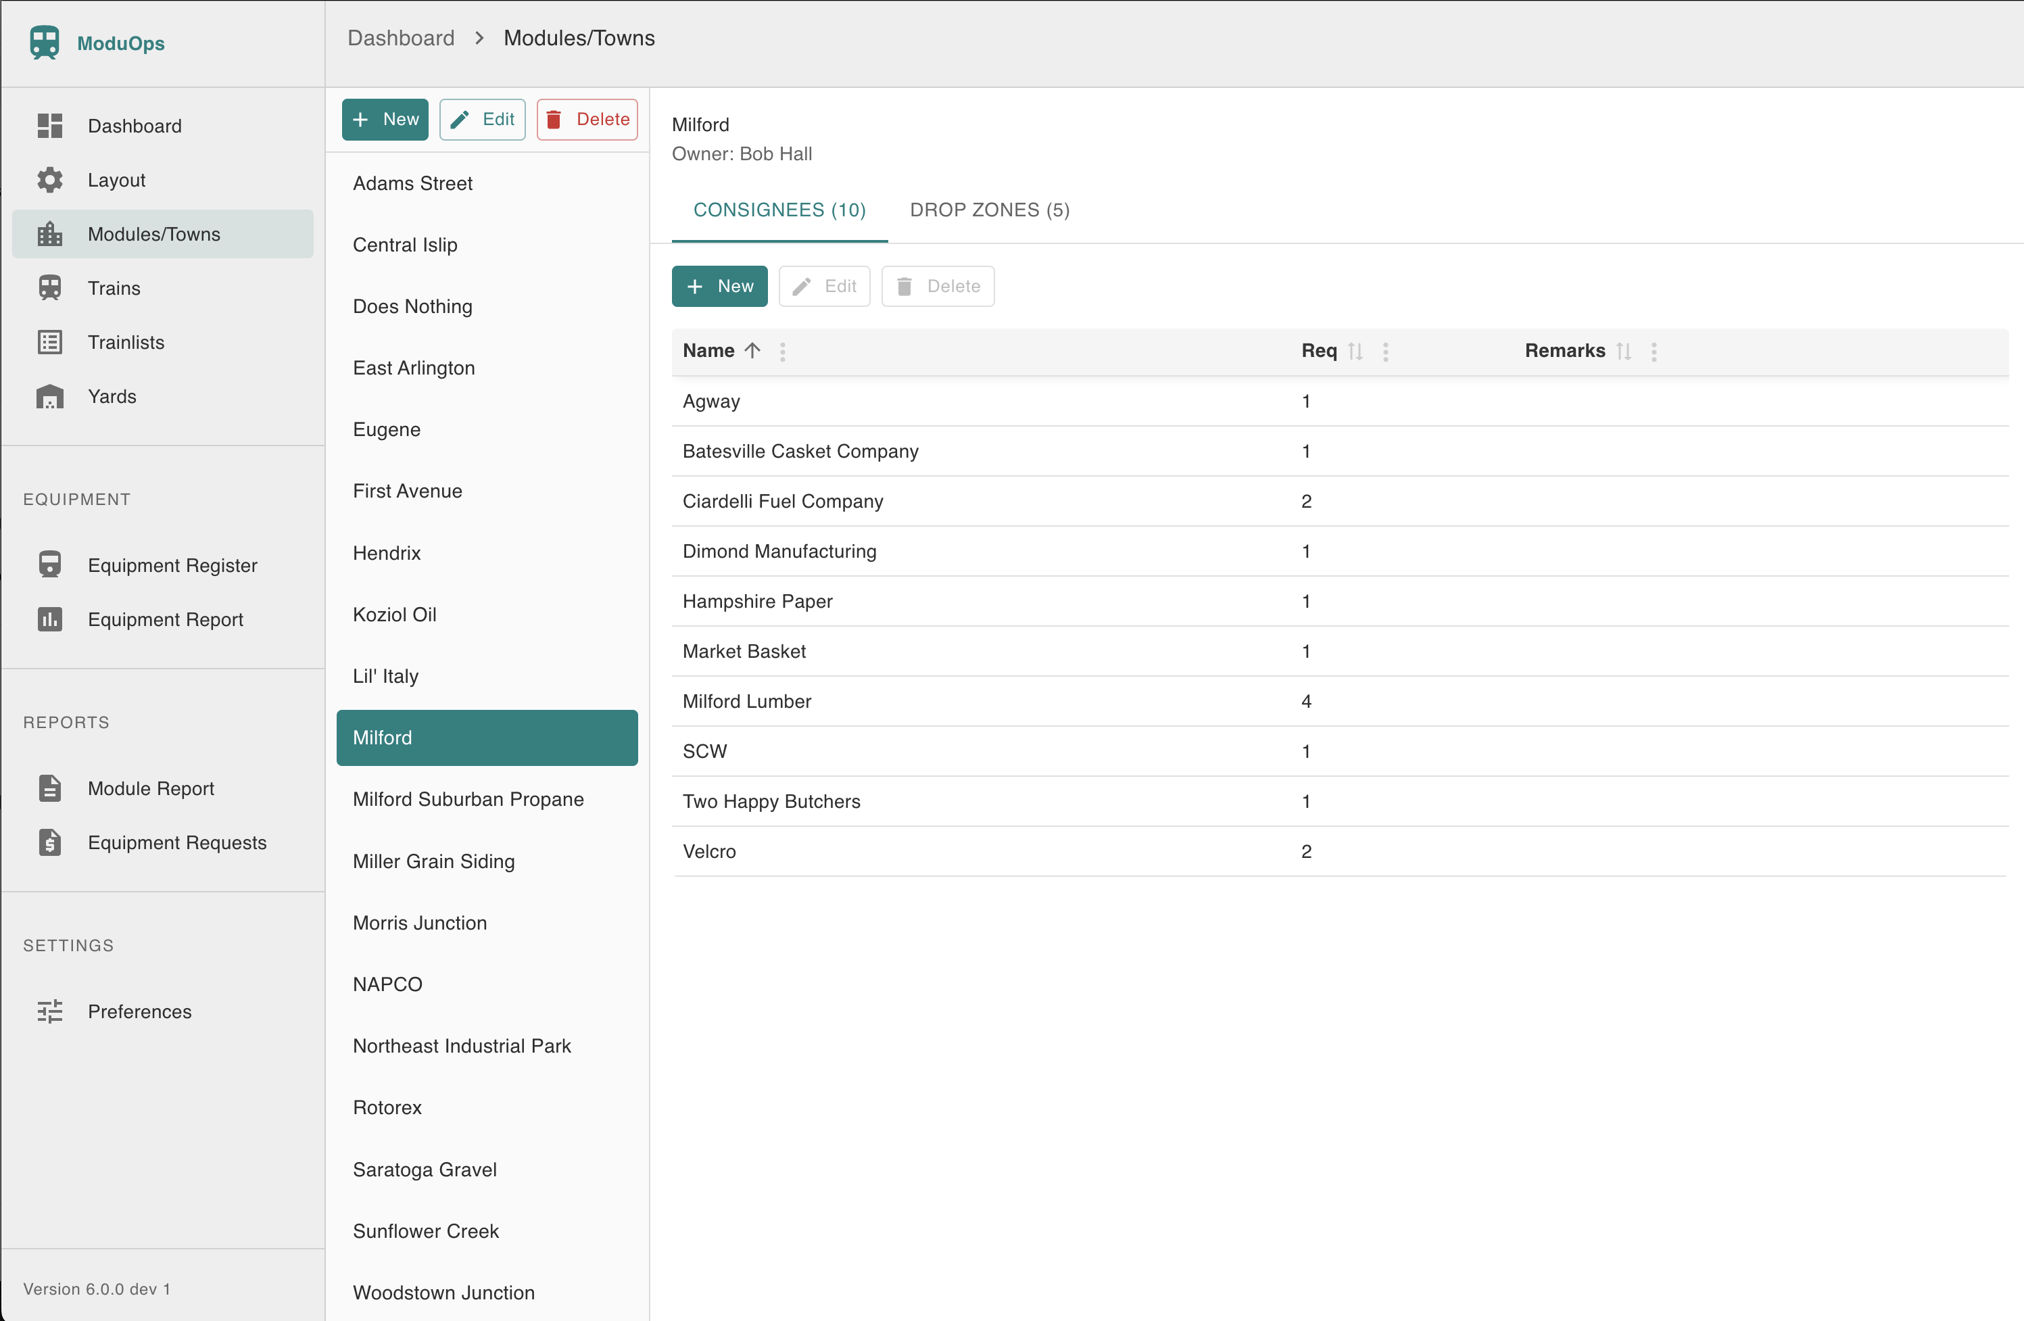Switch to the Drop Zones tab
The image size is (2024, 1321).
[x=989, y=210]
